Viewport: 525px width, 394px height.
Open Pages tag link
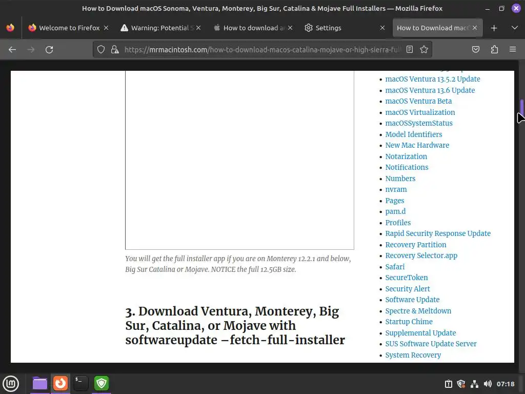pos(395,201)
